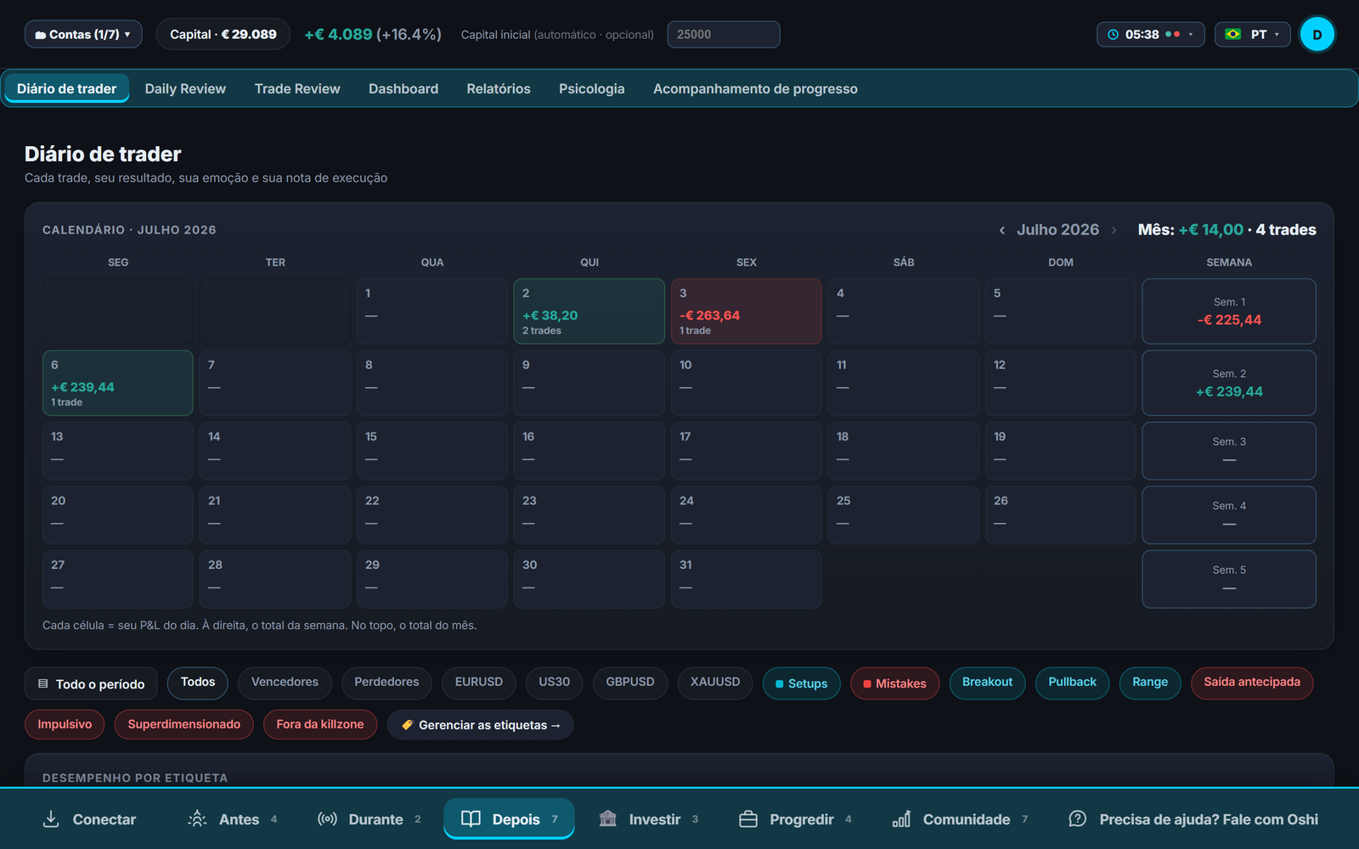
Task: Click the clock icon beside 05:38
Action: pos(1114,34)
